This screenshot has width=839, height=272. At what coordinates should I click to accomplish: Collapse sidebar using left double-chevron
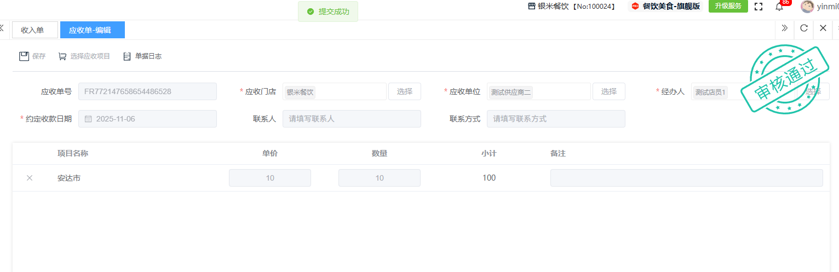click(2, 28)
